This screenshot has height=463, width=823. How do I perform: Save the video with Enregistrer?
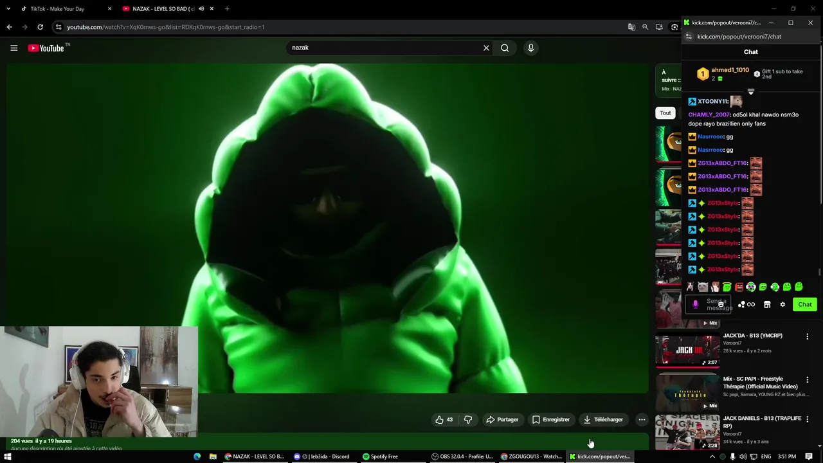click(x=551, y=419)
